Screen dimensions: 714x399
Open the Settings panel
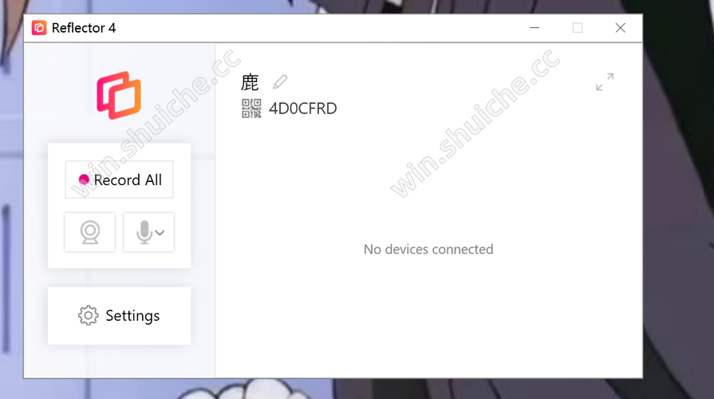pos(120,316)
